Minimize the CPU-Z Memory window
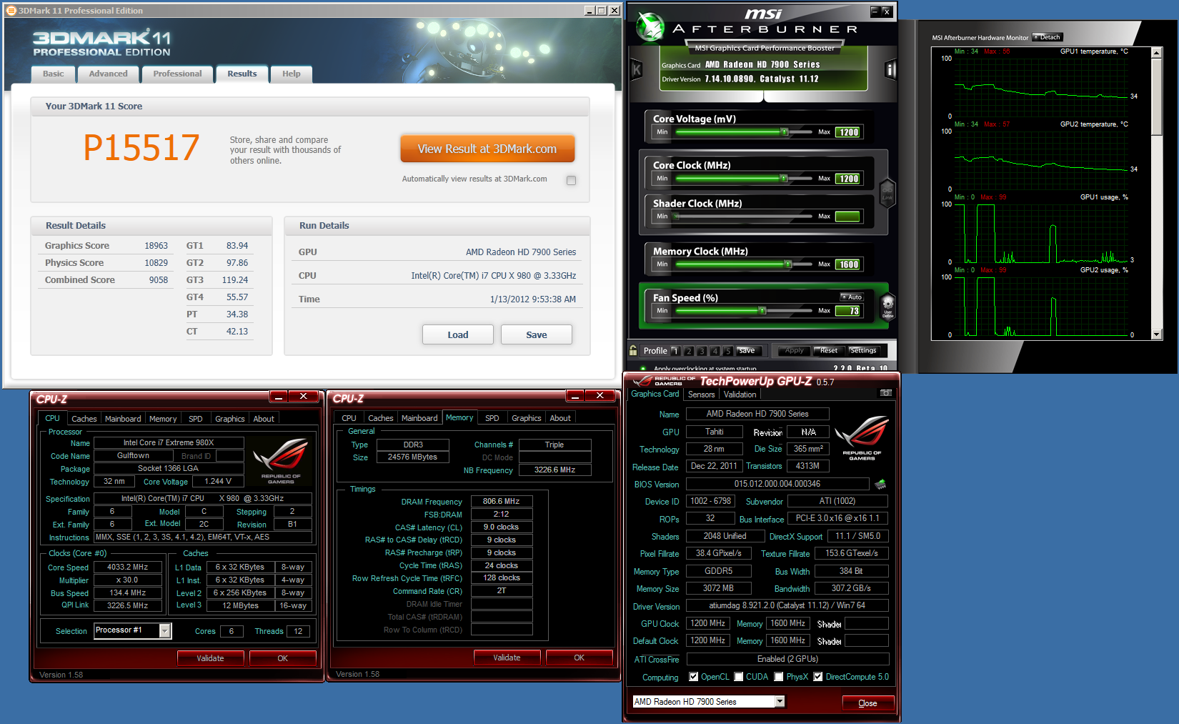The image size is (1179, 724). point(574,396)
